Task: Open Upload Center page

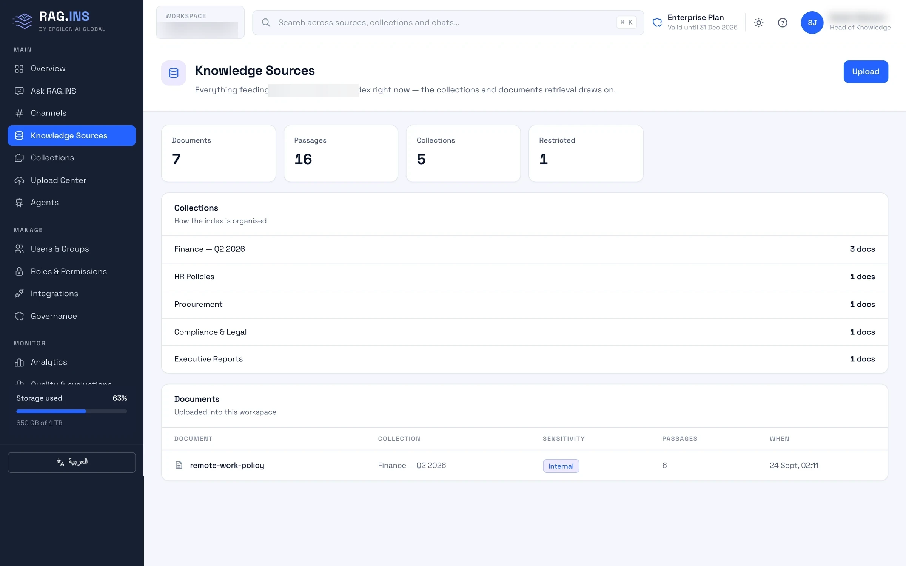Action: click(x=72, y=180)
